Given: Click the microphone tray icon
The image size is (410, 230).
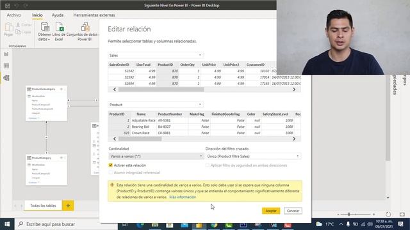Looking at the screenshot, I should pos(348,224).
